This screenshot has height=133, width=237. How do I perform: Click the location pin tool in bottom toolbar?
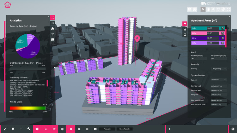[x=13, y=129]
